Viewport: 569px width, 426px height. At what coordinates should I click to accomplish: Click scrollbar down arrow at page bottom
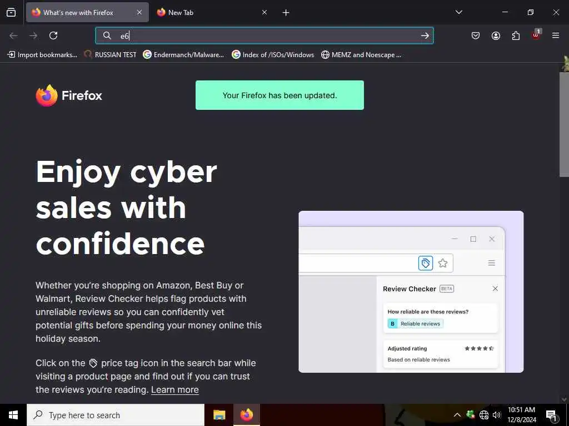tap(565, 399)
